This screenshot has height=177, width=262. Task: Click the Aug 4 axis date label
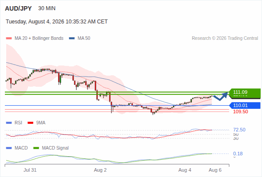coord(185,170)
